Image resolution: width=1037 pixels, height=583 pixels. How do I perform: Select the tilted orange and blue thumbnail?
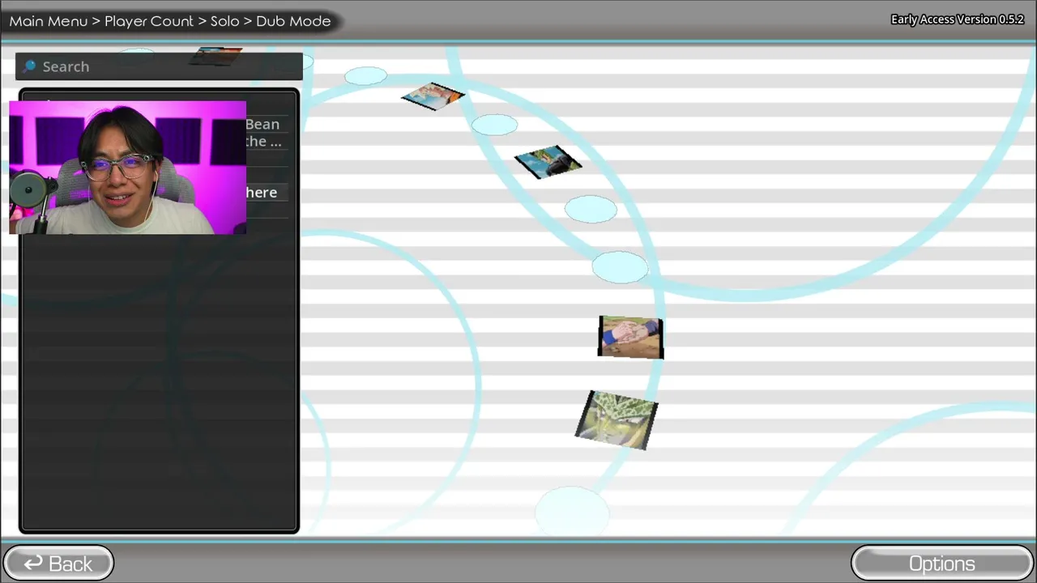(433, 96)
